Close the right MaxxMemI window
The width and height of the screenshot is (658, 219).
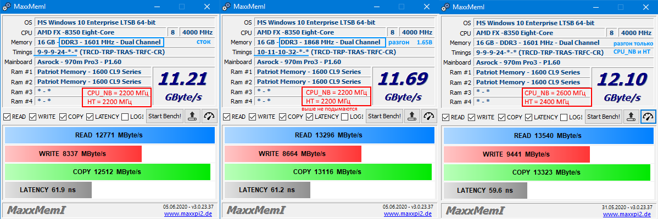[646, 6]
